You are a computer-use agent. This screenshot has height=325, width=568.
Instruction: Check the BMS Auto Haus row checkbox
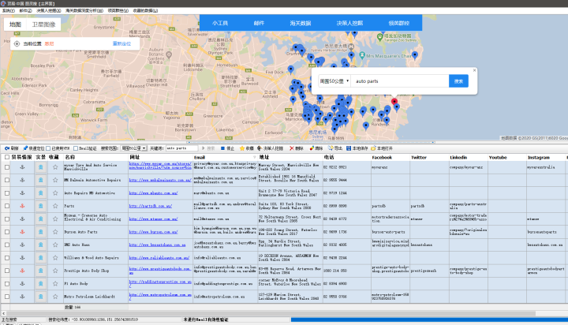[x=7, y=245]
